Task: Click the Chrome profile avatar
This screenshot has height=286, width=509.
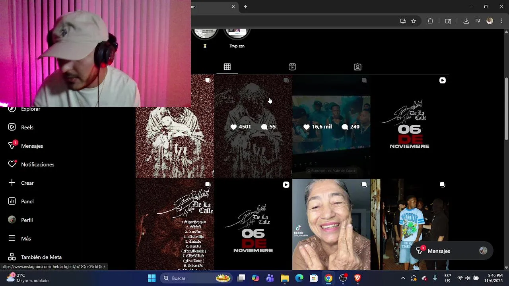Action: (490, 21)
